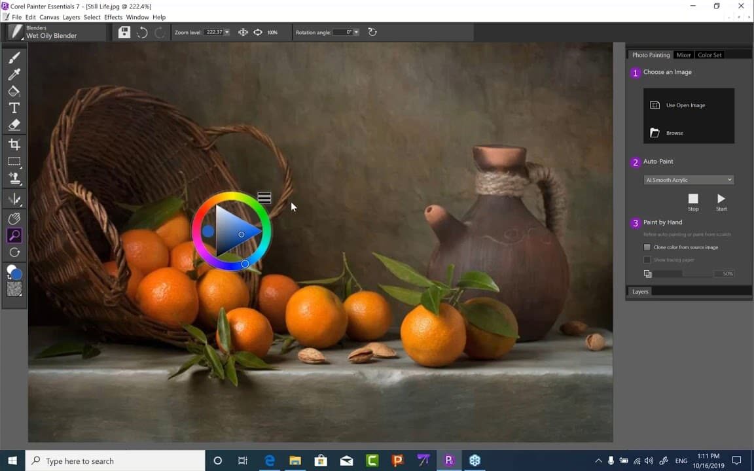Open the Edit menu
This screenshot has height=471, width=754.
[x=30, y=17]
